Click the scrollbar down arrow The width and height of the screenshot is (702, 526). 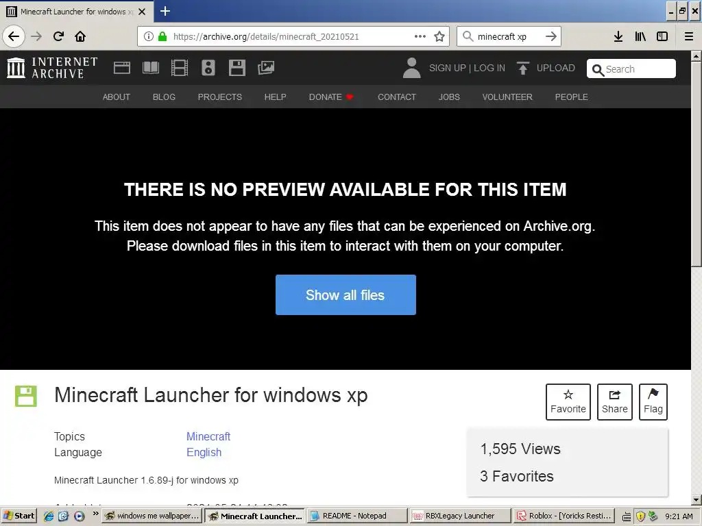[x=697, y=500]
